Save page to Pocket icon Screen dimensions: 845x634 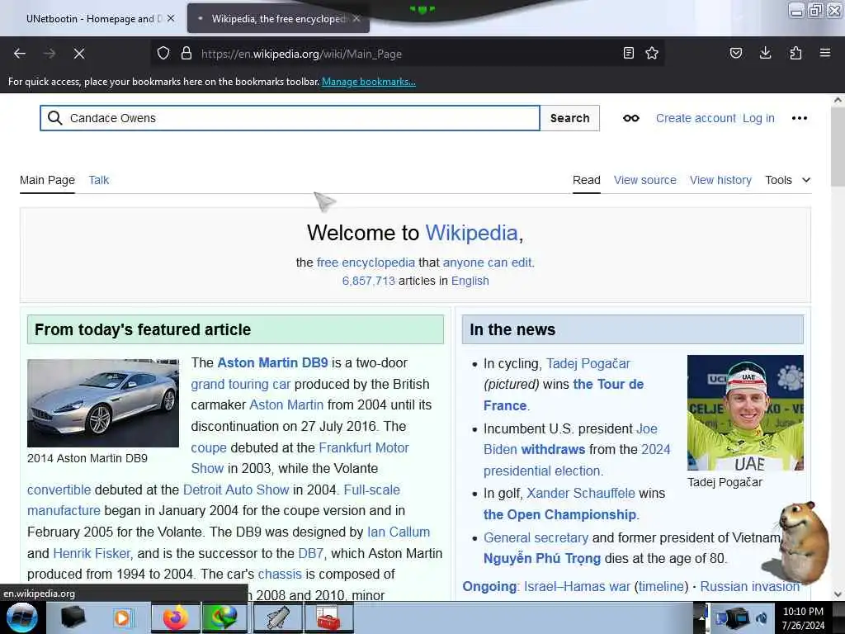point(736,54)
